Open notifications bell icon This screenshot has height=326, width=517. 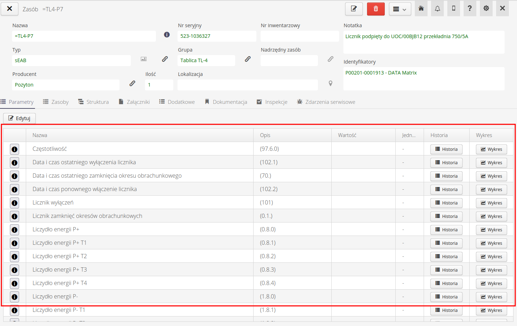tap(437, 8)
